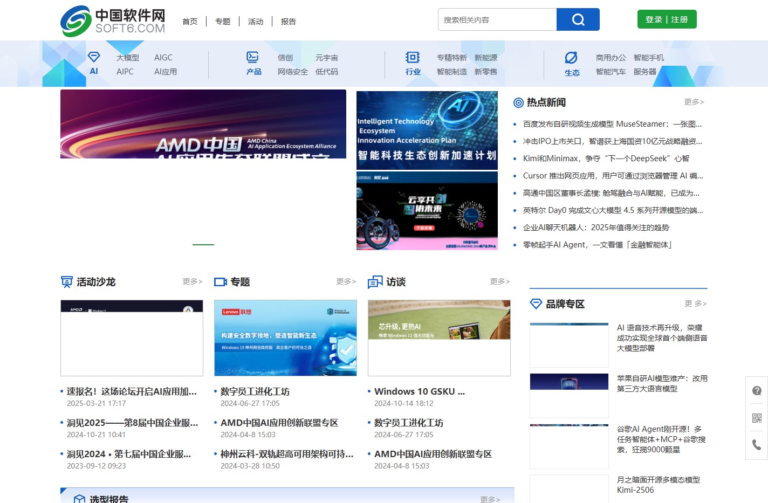Open the 商用办公 ecosystem link
This screenshot has height=503, width=768.
(x=611, y=58)
